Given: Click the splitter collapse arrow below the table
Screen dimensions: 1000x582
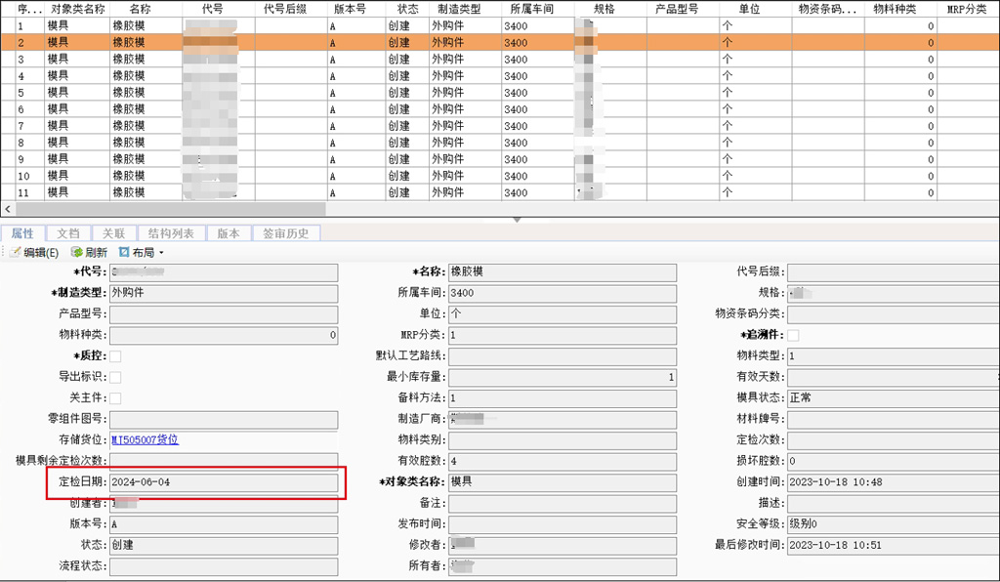Looking at the screenshot, I should (517, 220).
